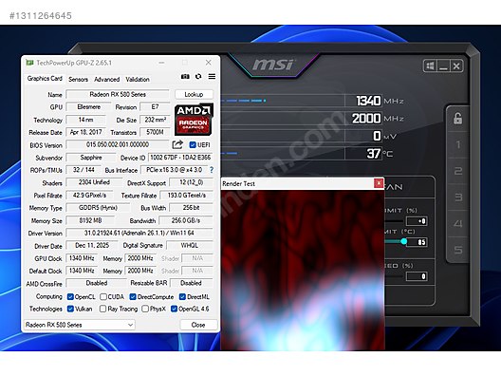This screenshot has height=376, width=501.
Task: Adjust the Afterburner temp limit slider
Action: click(404, 241)
